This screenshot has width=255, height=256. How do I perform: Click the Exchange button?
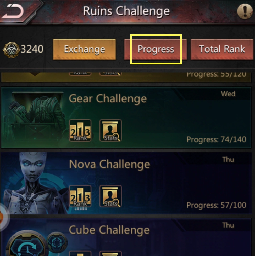(x=85, y=49)
